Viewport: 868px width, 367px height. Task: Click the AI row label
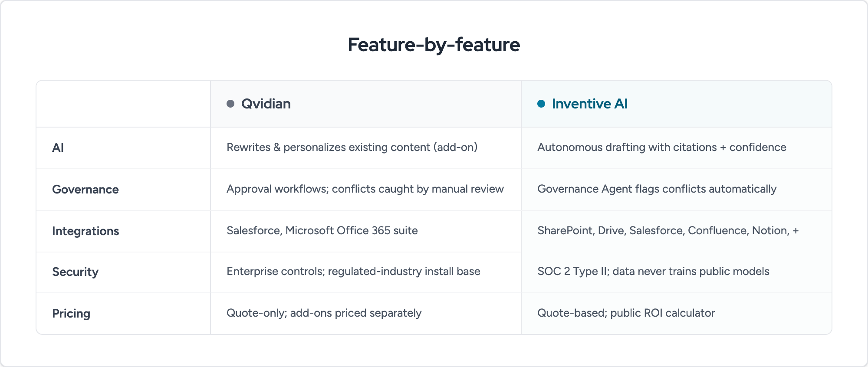58,148
